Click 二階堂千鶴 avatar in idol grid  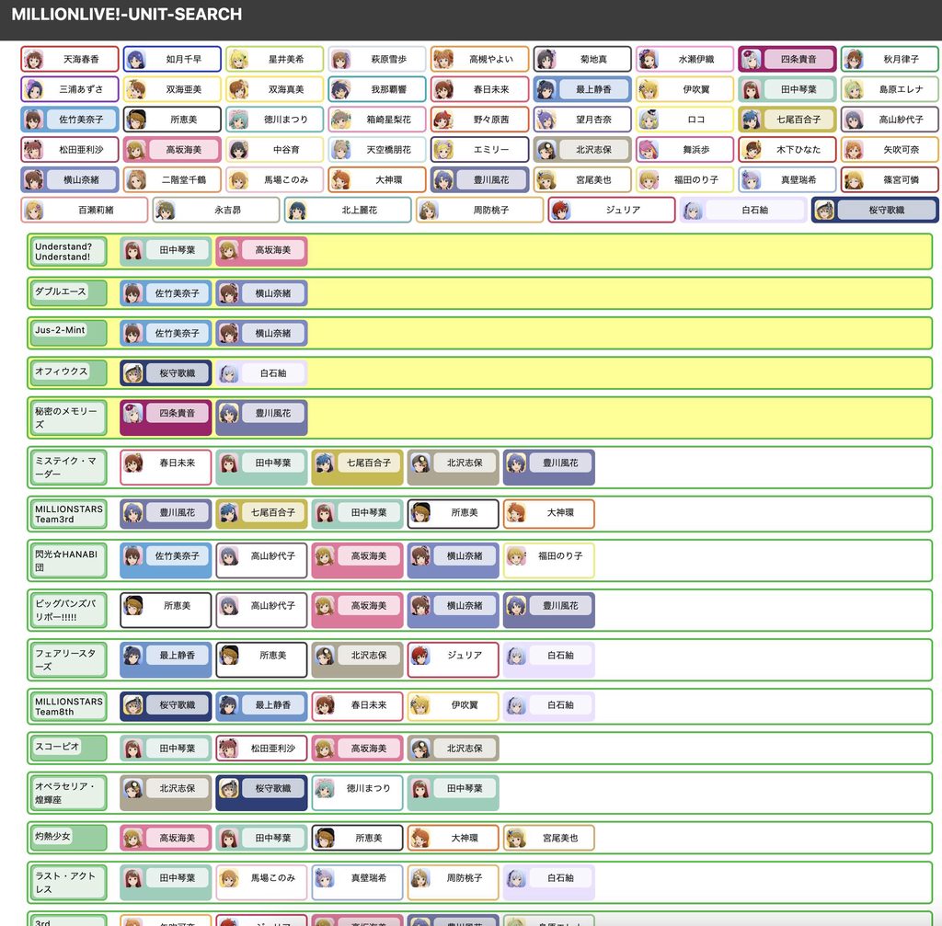pos(136,179)
